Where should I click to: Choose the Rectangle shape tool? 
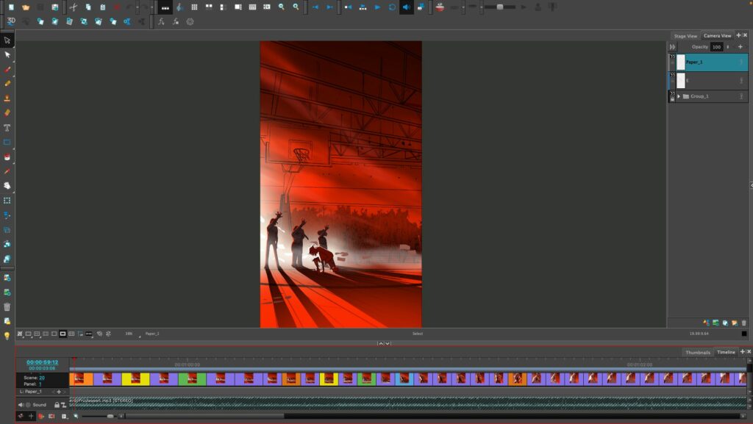[x=7, y=142]
